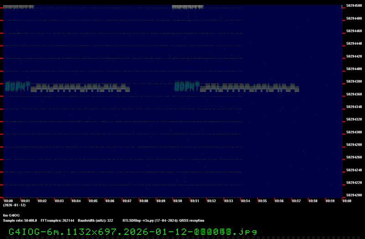Select the 50294480 frequency label
Screen dimensions: 365x239
pos(354,18)
